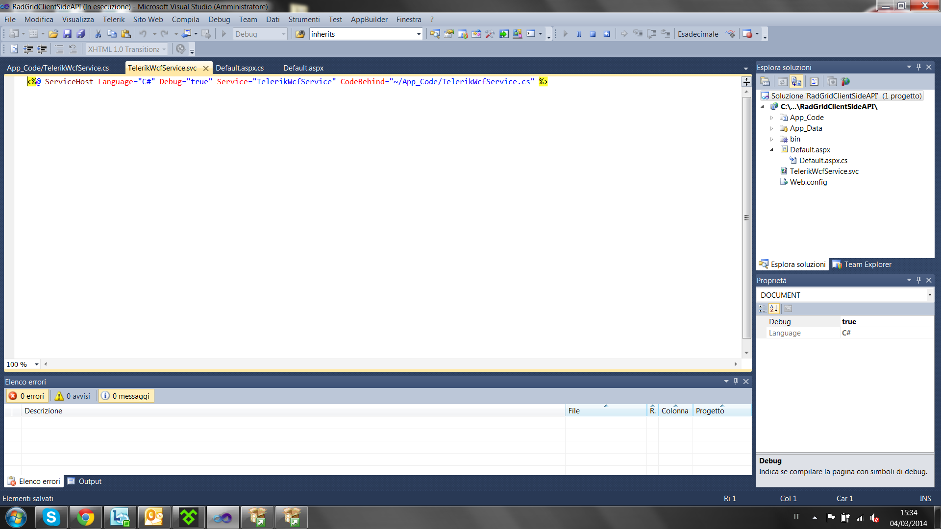This screenshot has height=529, width=941.
Task: Restart debugging using the Restart icon
Action: click(x=607, y=34)
